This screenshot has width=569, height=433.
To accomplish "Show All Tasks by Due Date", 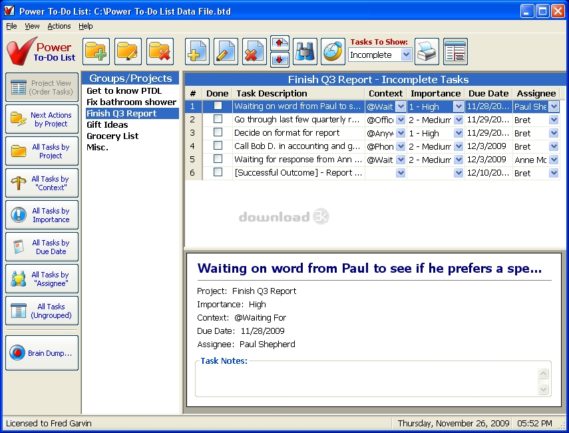I will 42,247.
